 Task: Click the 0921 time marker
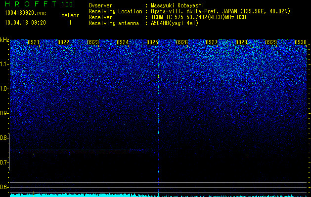tap(34, 42)
